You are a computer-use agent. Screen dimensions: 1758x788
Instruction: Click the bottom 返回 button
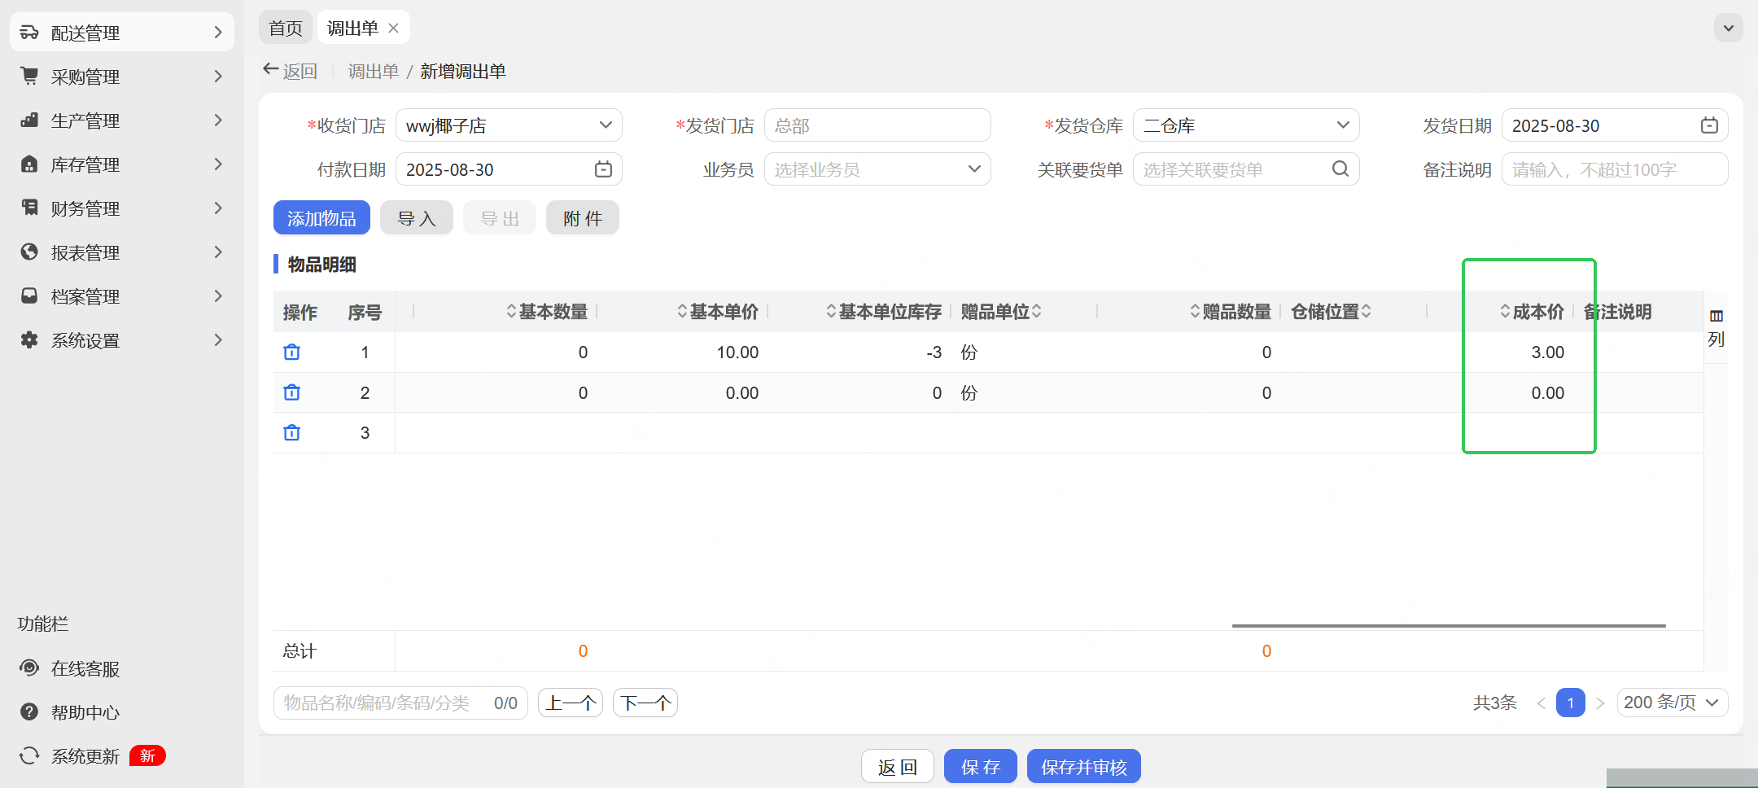[898, 767]
